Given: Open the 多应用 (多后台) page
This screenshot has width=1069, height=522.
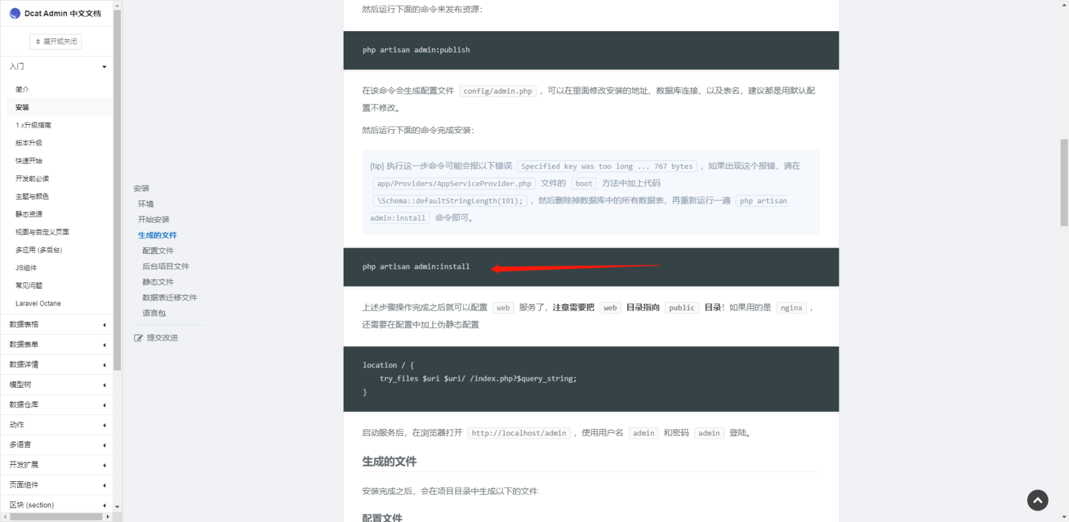Looking at the screenshot, I should 39,250.
